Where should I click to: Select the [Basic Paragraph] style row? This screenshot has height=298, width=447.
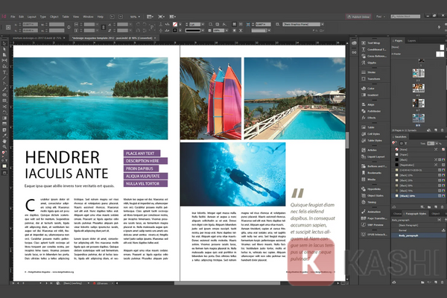click(418, 225)
